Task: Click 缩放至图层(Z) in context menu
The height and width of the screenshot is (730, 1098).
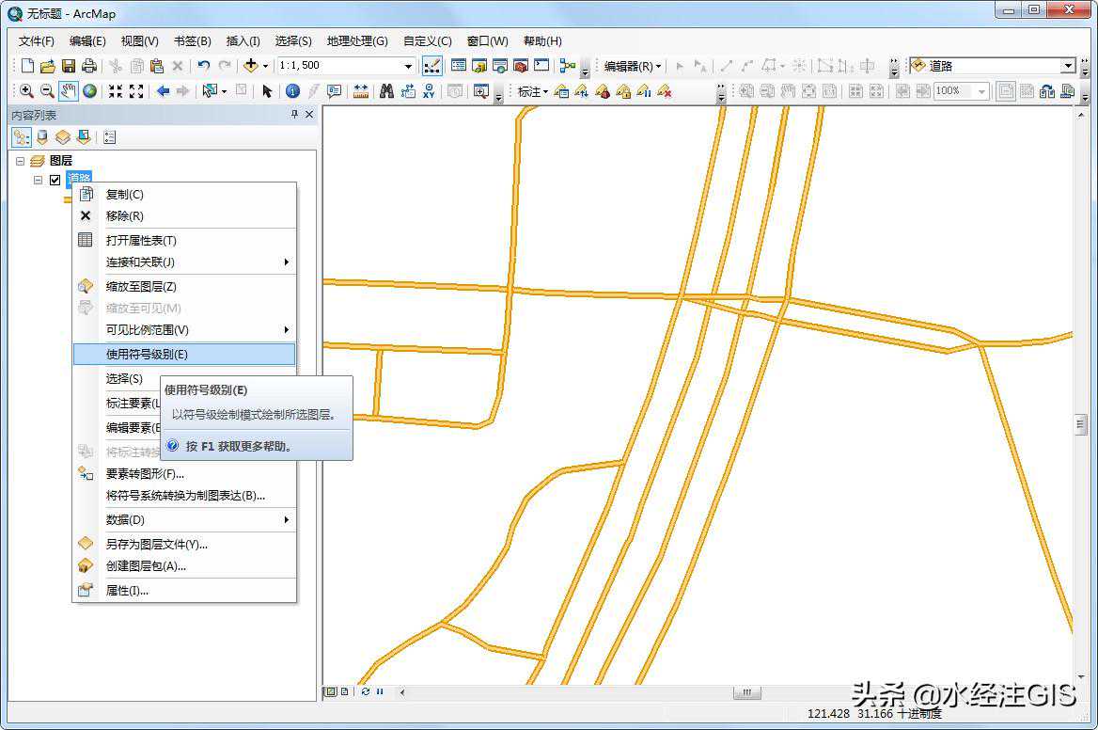Action: click(x=141, y=287)
